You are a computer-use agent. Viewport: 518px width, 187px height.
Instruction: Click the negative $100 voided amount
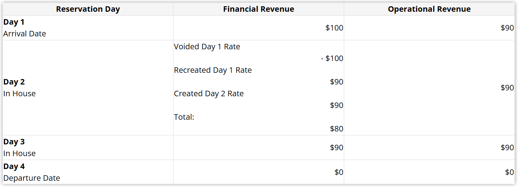pos(332,58)
